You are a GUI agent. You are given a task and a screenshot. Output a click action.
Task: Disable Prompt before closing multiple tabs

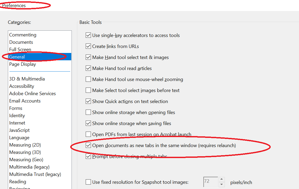point(88,156)
